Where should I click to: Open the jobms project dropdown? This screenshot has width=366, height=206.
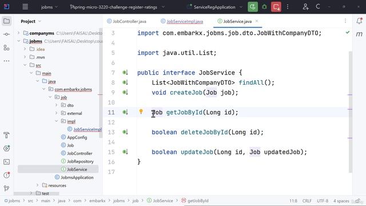[49, 7]
